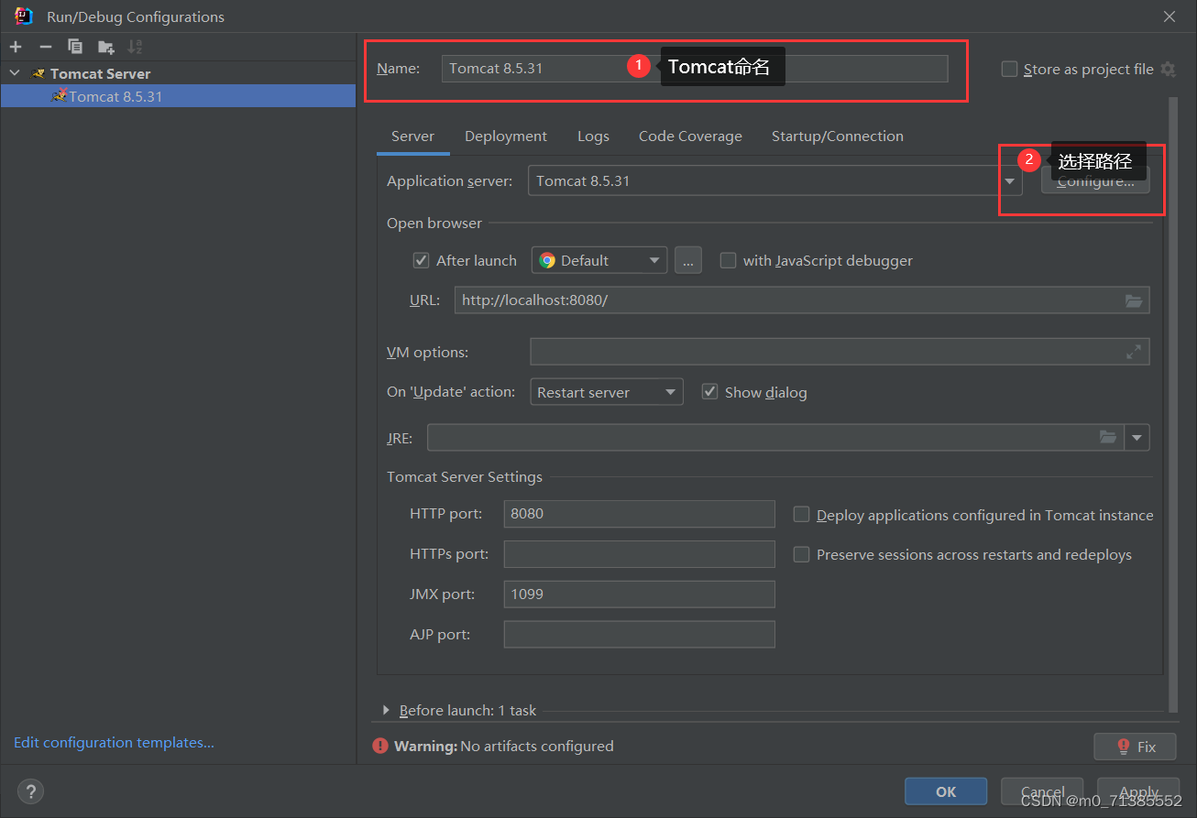Switch to the Deployment tab
Image resolution: width=1197 pixels, height=818 pixels.
(x=506, y=136)
